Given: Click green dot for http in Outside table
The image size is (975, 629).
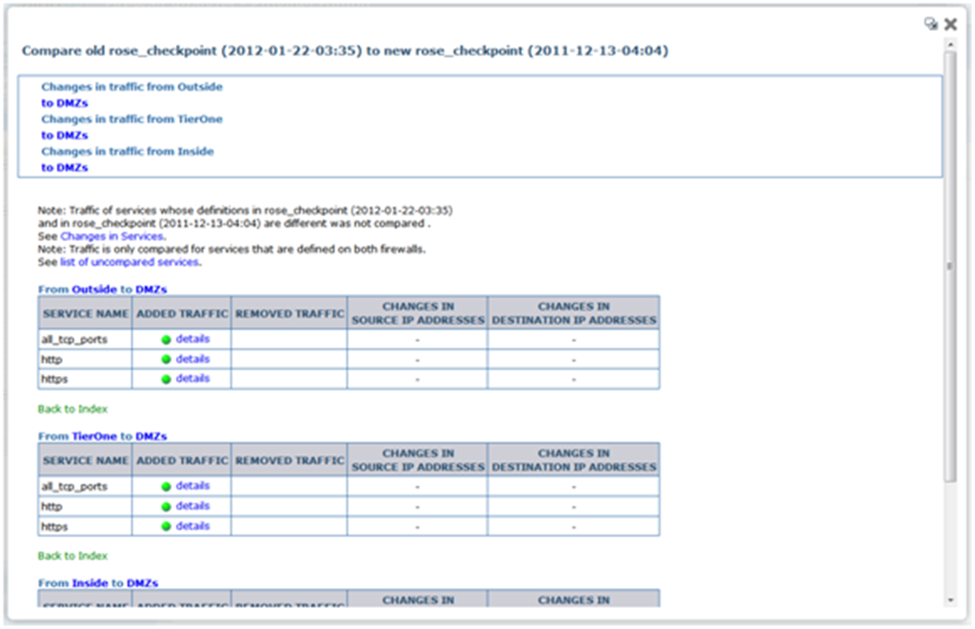Looking at the screenshot, I should (166, 360).
